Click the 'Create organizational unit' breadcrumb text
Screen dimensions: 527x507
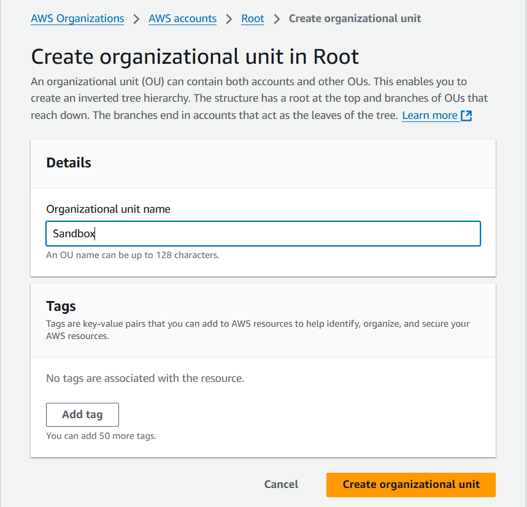point(355,18)
